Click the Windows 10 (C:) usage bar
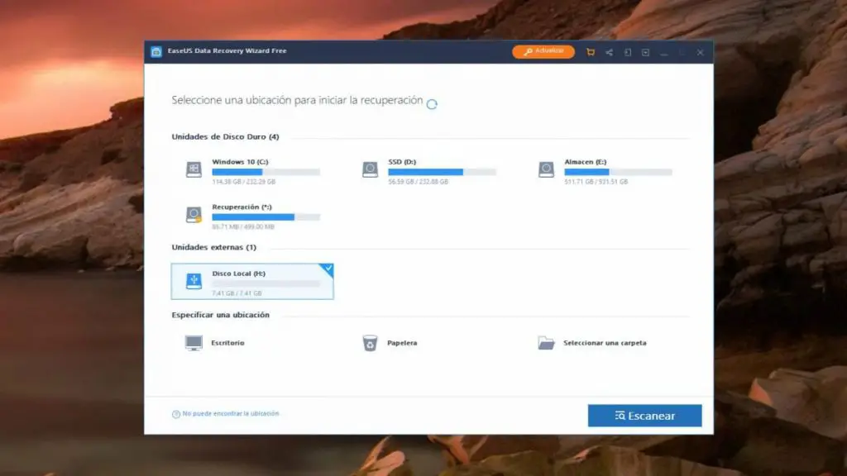The height and width of the screenshot is (476, 847). tap(266, 172)
